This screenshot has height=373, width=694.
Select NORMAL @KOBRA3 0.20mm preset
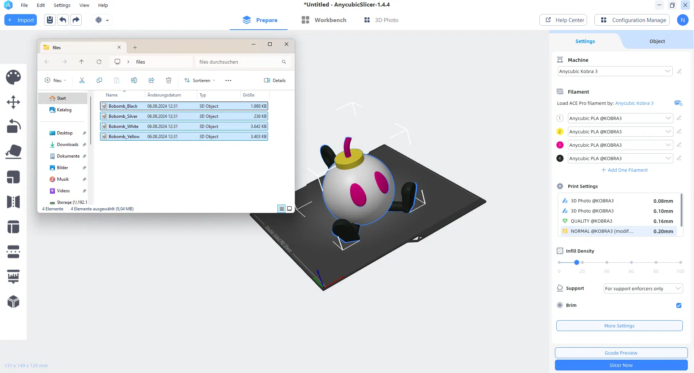click(x=618, y=231)
